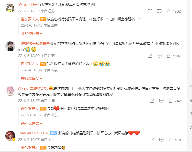The height and width of the screenshot is (152, 192).
Task: Reply to 和柚墩墩一起向未来's comment
Action: (x=159, y=56)
